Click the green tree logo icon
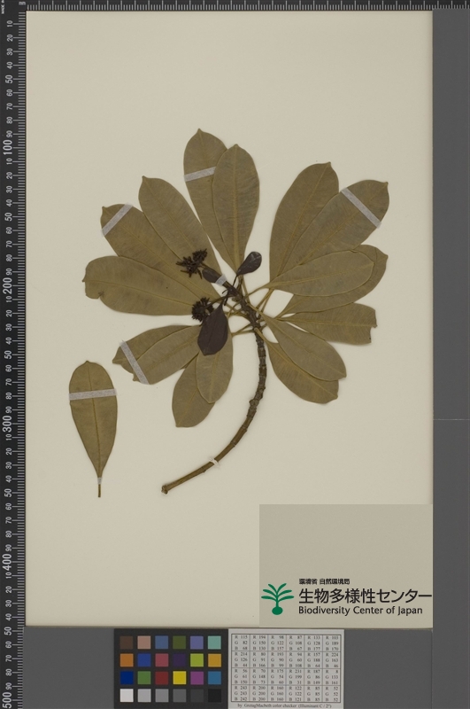This screenshot has width=470, height=709. tap(277, 599)
